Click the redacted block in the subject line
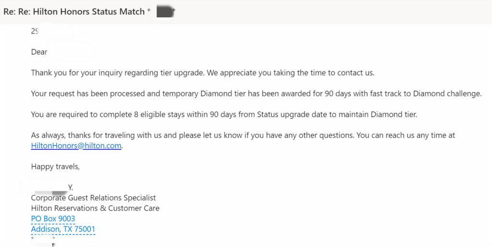Screen dimensions: 492x247 [x=164, y=12]
